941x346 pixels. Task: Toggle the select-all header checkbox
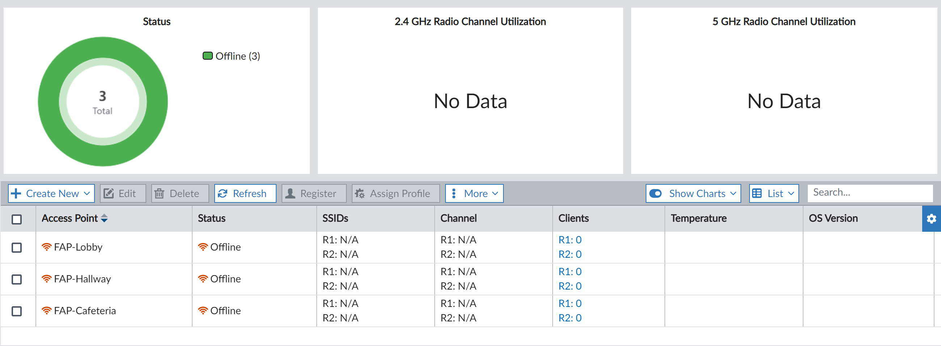click(x=17, y=219)
